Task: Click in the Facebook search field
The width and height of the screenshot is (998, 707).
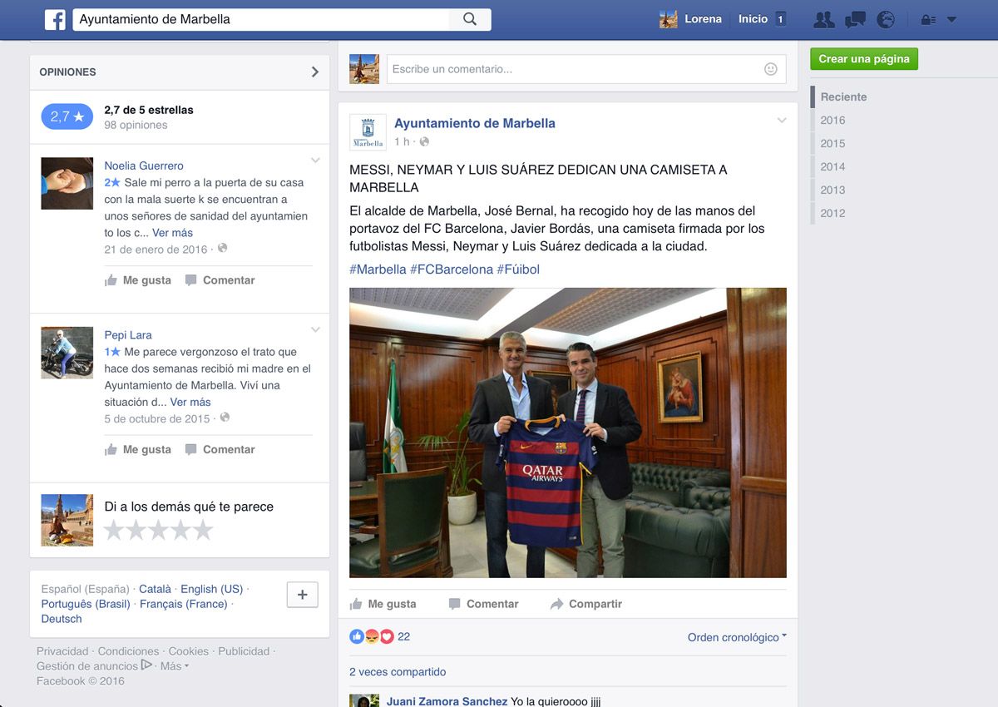Action: [x=261, y=19]
